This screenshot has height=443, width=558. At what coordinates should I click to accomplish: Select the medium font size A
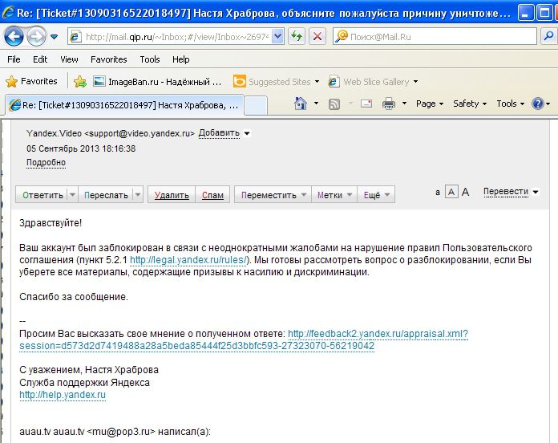(x=451, y=193)
